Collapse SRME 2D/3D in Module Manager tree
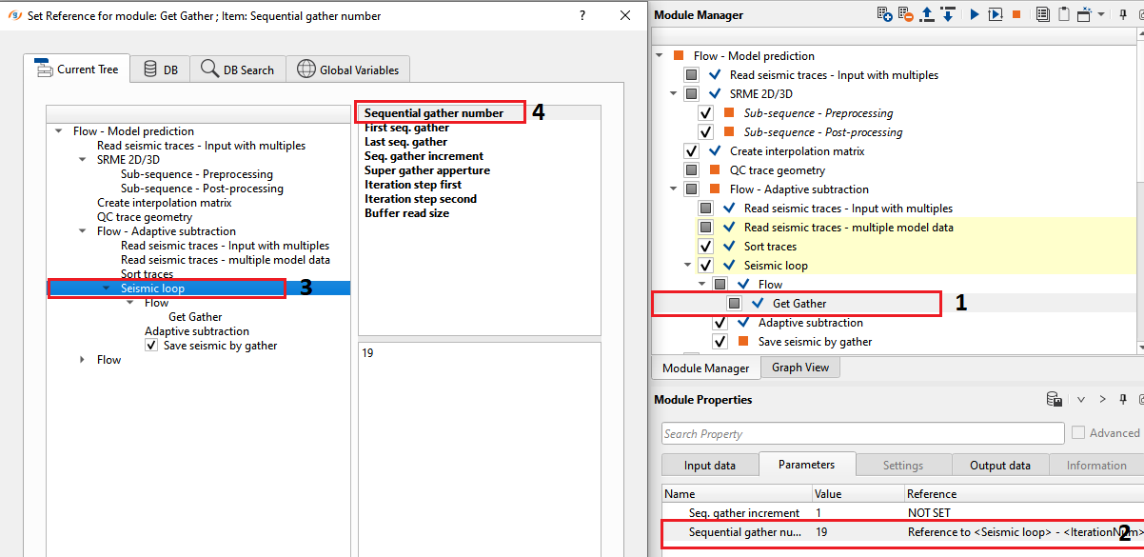This screenshot has width=1144, height=557. (674, 94)
